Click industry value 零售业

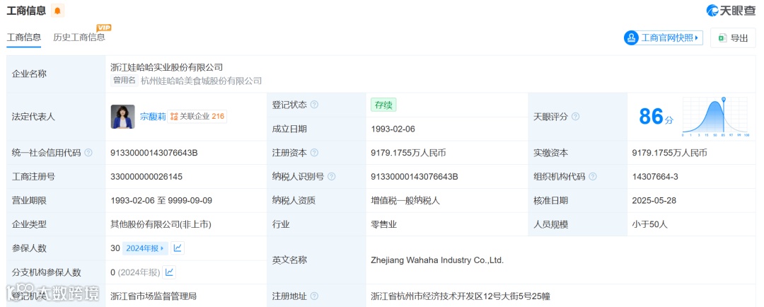pos(383,224)
